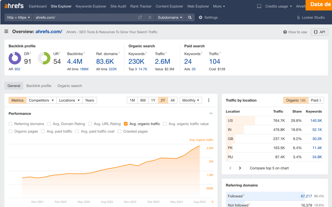The image size is (332, 207).
Task: Open the hamburger sidebar menu
Action: click(x=6, y=31)
